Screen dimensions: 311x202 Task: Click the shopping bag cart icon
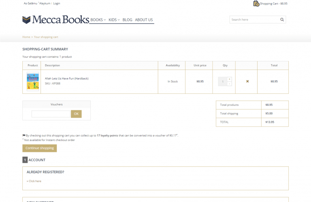pyautogui.click(x=256, y=3)
